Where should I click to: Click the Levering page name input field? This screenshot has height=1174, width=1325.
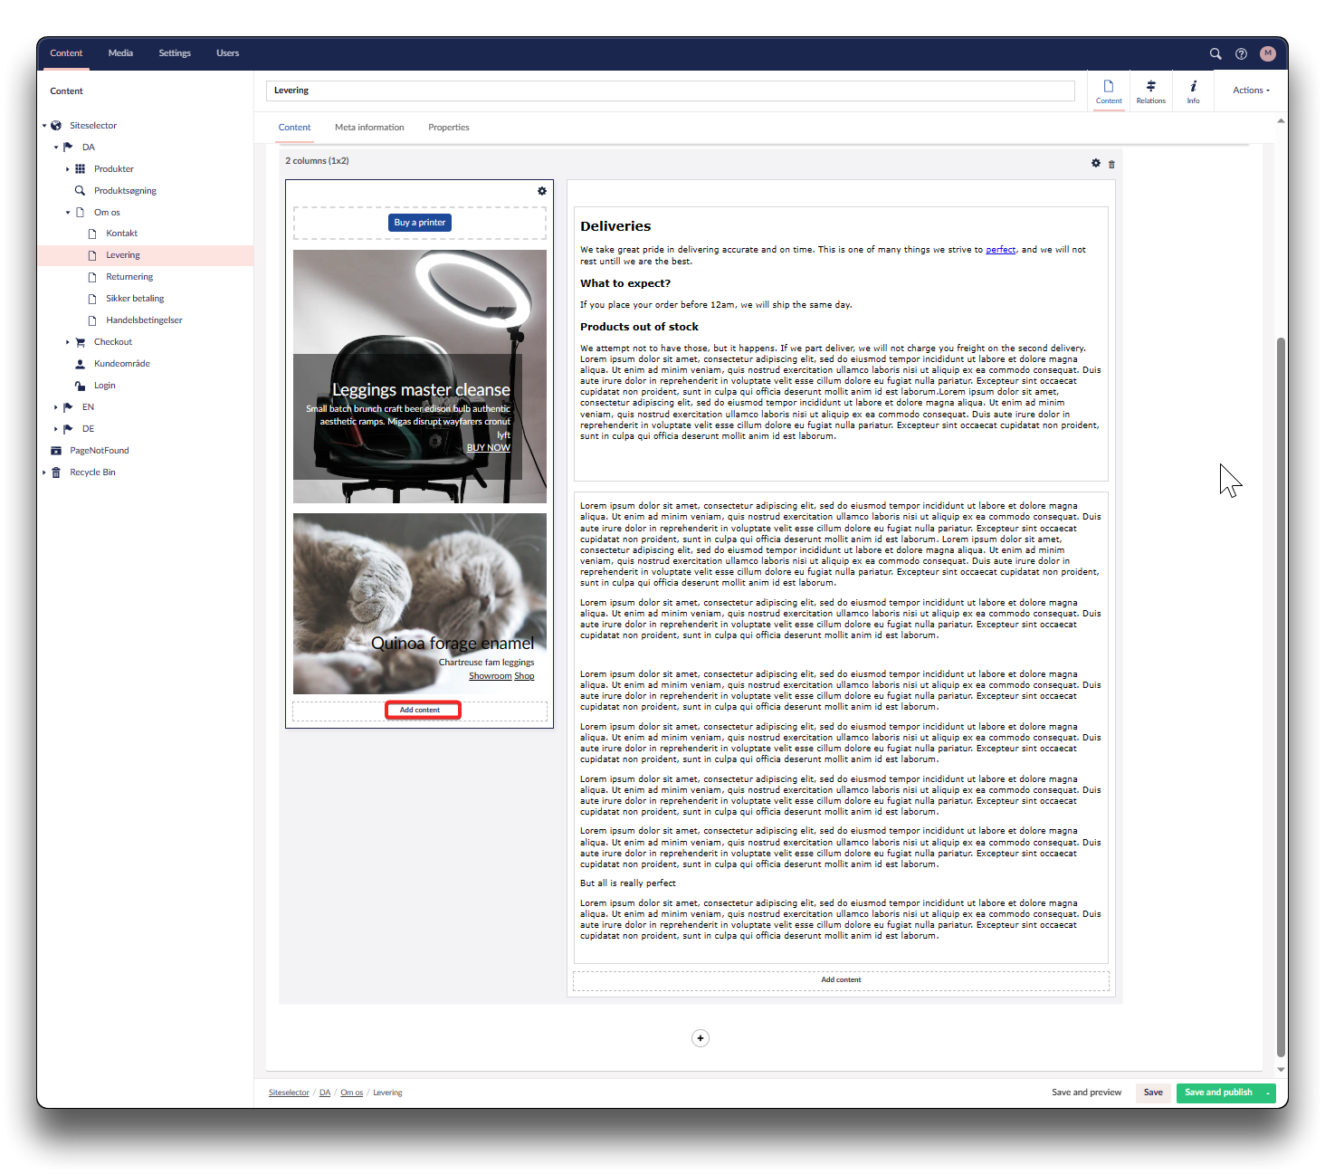[x=670, y=91]
